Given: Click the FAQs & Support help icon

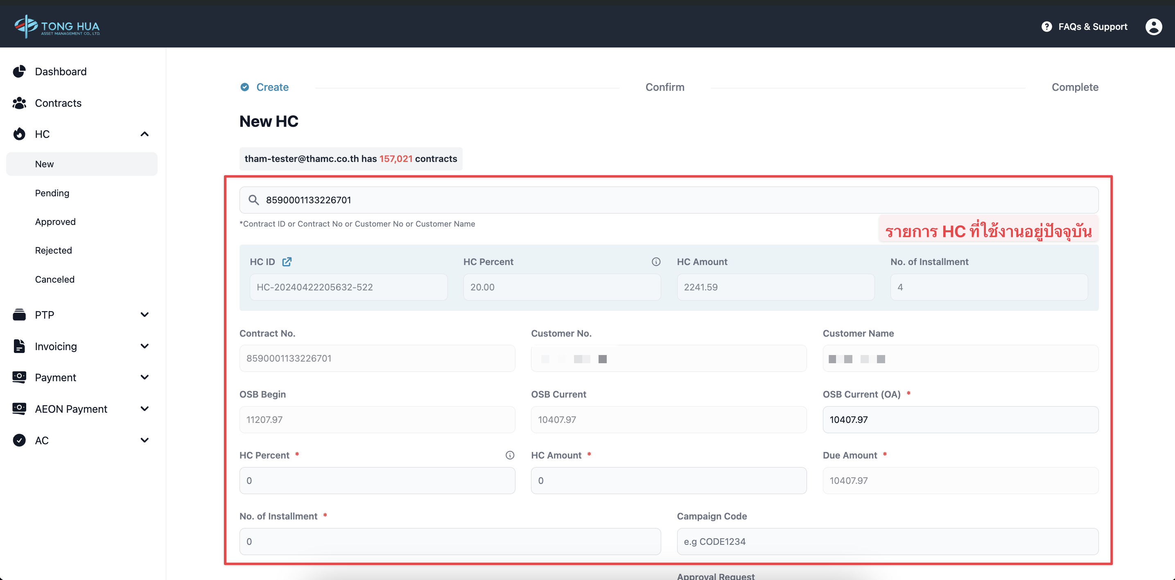Looking at the screenshot, I should click(1046, 27).
